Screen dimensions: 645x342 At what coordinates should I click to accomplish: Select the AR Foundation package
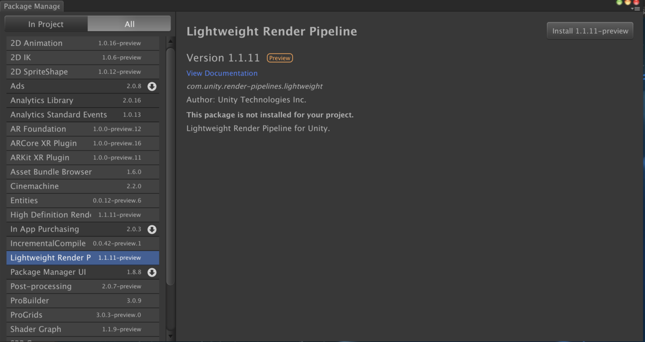(83, 129)
